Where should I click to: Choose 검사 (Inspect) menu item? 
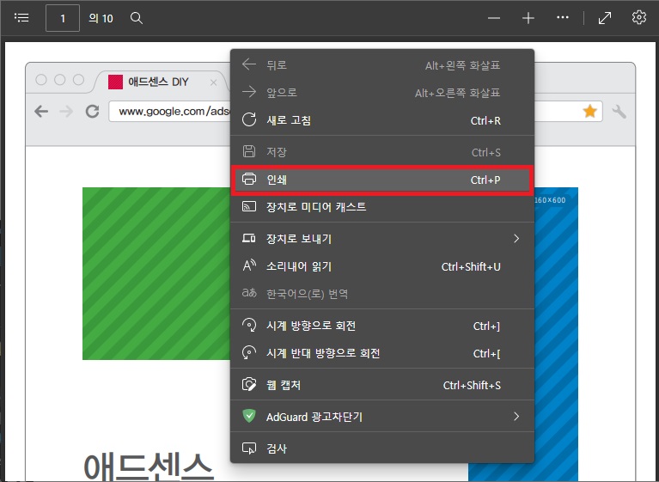[x=382, y=448]
